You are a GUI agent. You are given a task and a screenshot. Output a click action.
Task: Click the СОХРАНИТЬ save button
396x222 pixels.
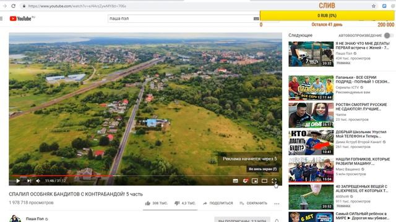[x=253, y=203]
